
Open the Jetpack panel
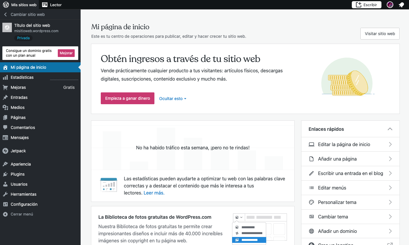19,151
